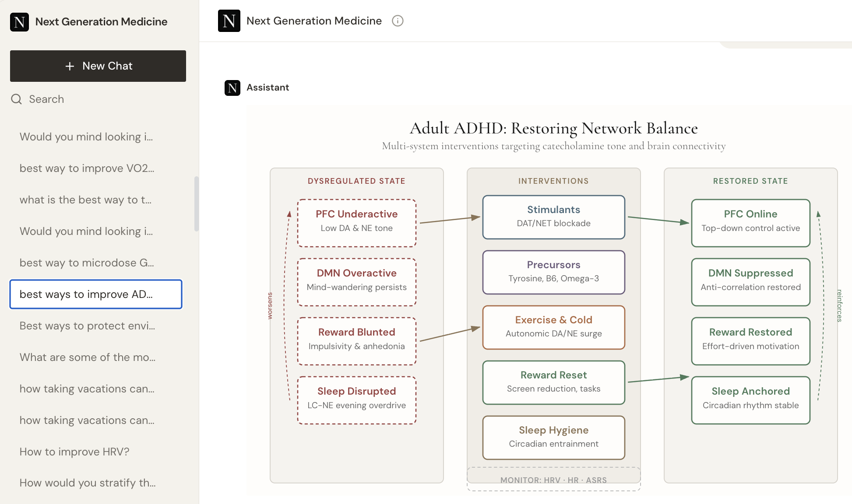
Task: Click the 'Assistant' label
Action: (x=268, y=87)
